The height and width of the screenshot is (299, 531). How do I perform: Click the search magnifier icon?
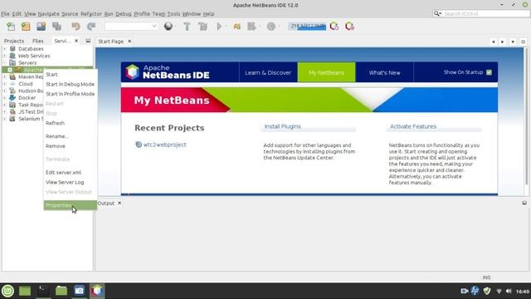click(437, 13)
